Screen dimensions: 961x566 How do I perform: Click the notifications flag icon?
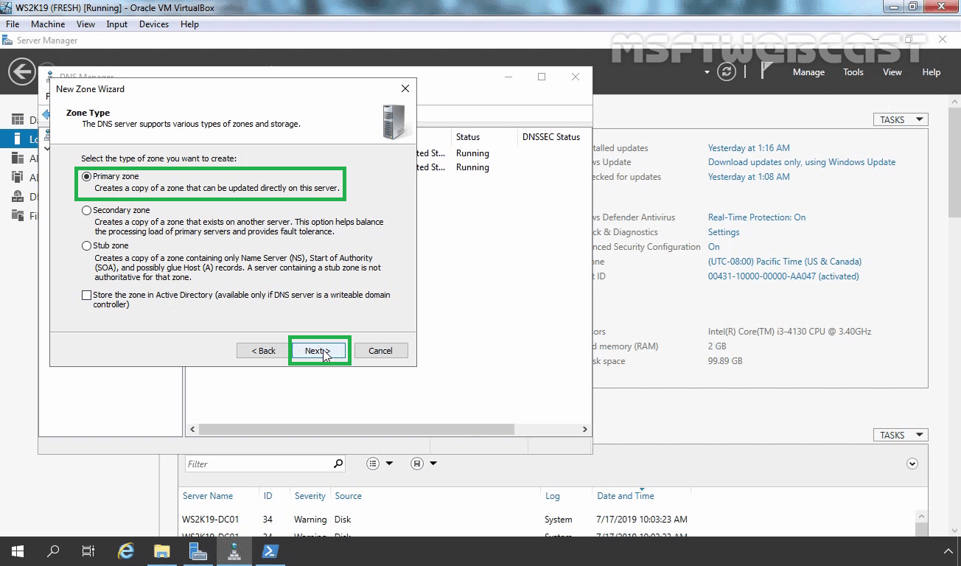click(766, 71)
